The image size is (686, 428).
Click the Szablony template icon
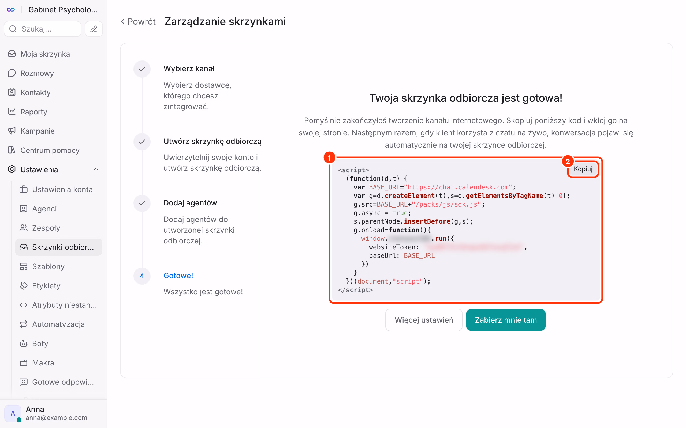[24, 266]
